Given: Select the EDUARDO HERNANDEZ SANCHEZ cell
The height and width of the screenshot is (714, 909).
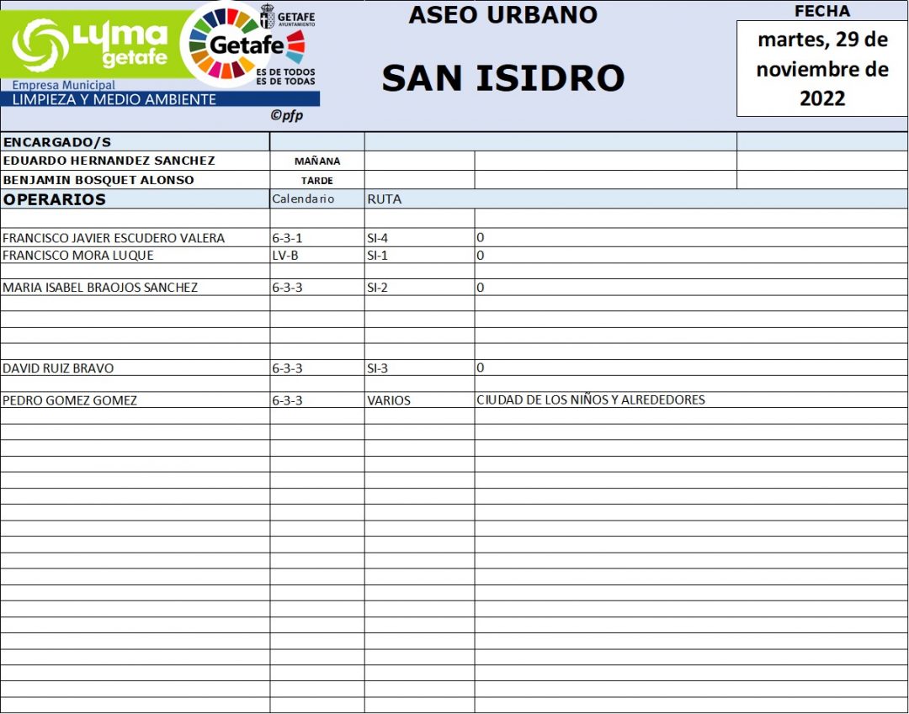Looking at the screenshot, I should (135, 161).
